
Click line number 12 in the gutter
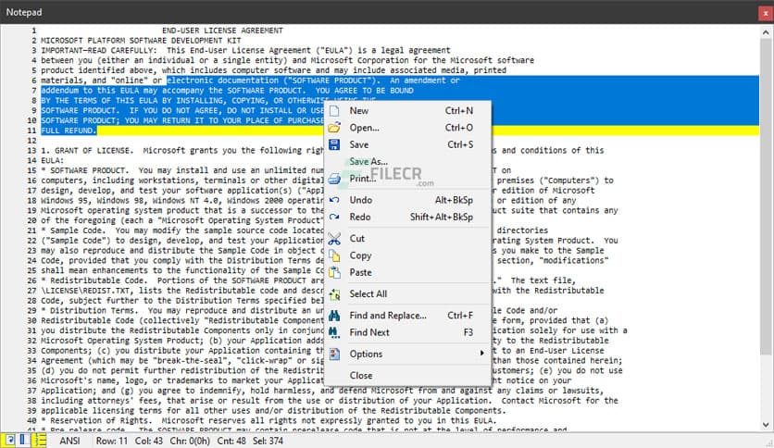(31, 141)
